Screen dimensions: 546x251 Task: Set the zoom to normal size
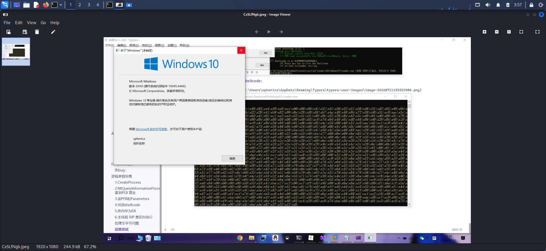509,32
